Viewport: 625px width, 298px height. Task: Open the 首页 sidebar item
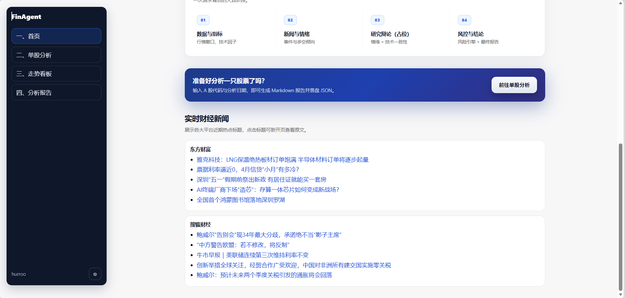[56, 36]
